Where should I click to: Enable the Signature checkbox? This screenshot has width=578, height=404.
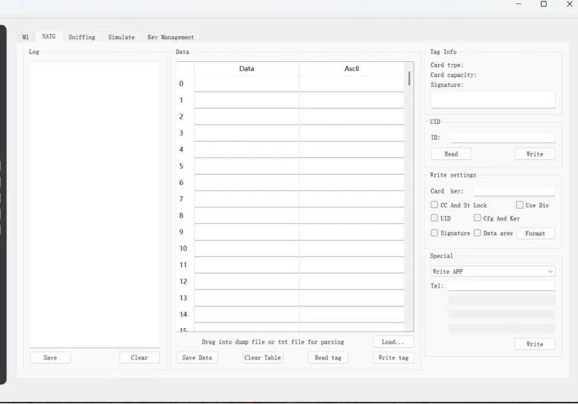pos(435,233)
